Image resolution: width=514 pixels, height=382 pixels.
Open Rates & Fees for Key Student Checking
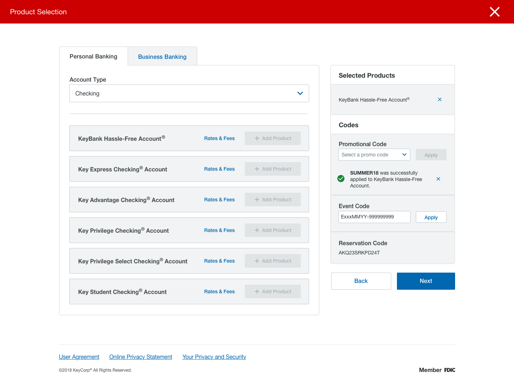coord(219,291)
